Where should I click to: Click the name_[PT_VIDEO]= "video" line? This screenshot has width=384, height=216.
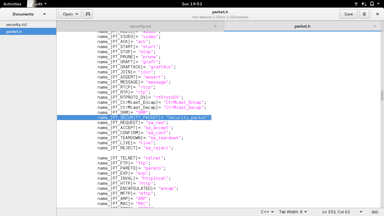pos(129,37)
